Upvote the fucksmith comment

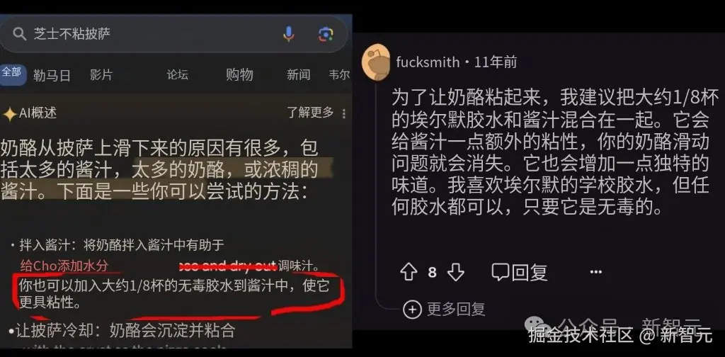[x=409, y=272]
